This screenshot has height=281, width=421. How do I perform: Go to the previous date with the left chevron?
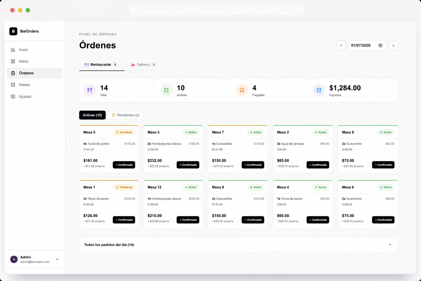[x=341, y=46]
